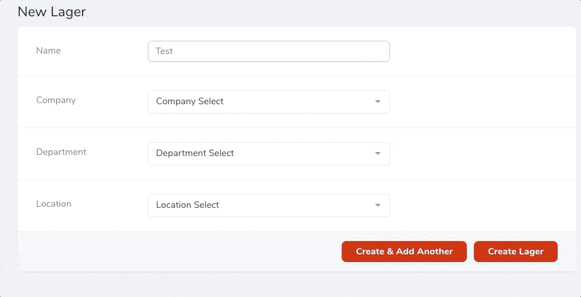This screenshot has height=297, width=581.
Task: Click the Location field label
Action: point(54,204)
